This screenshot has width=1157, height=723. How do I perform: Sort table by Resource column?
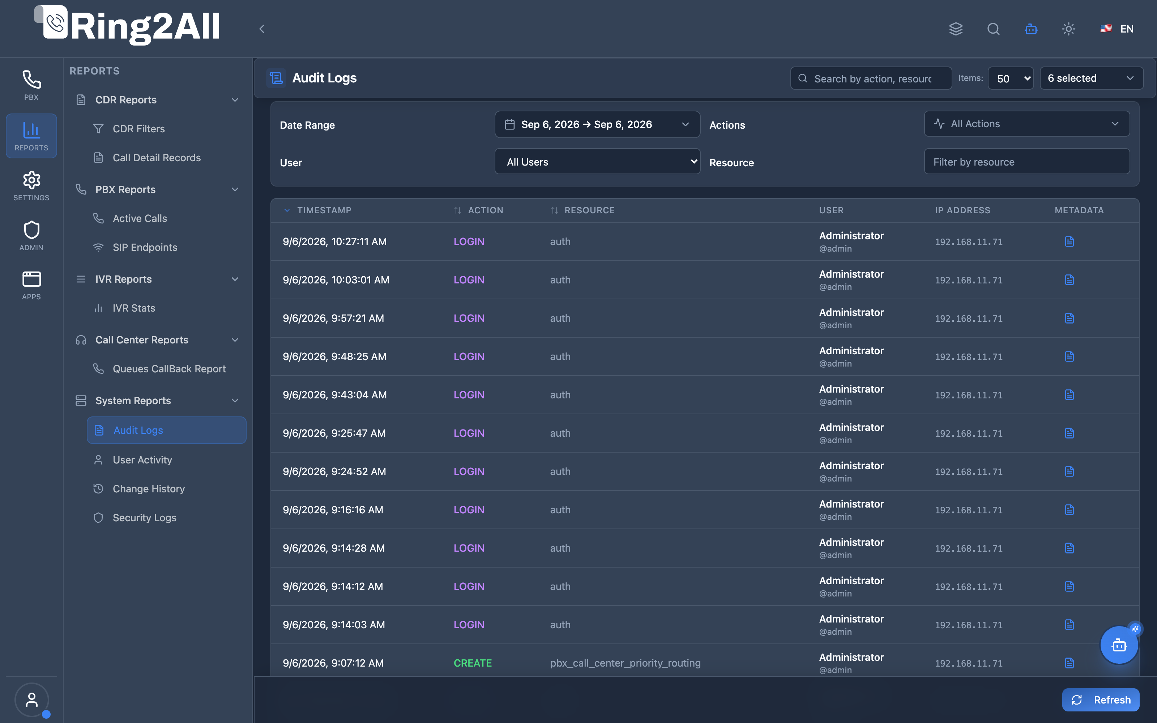[583, 210]
